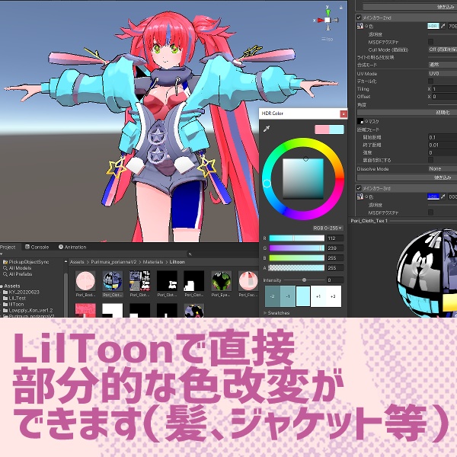Adjust the G channel slider
This screenshot has width=457, height=457.
point(297,248)
